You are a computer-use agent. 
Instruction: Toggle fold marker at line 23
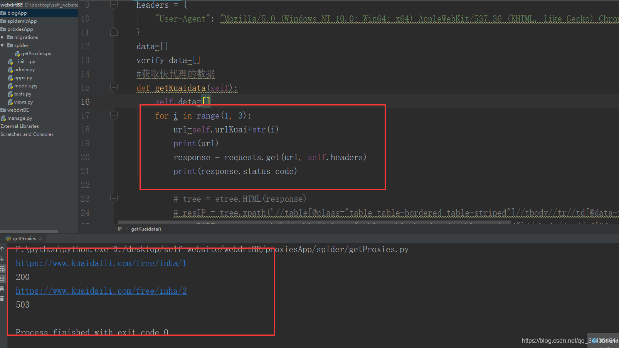[114, 199]
